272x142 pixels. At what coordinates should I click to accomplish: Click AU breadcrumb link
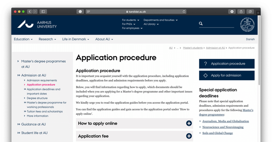tap(171, 48)
